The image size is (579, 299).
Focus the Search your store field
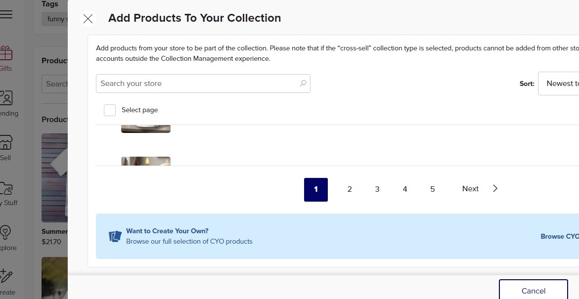pos(203,84)
